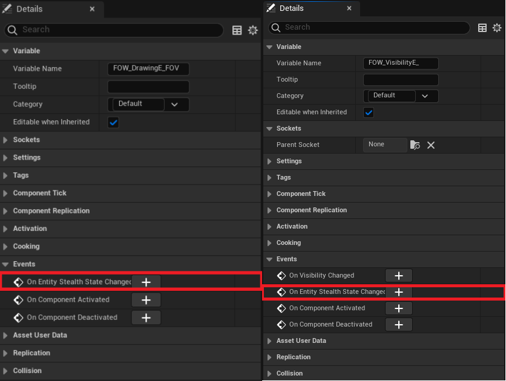Image resolution: width=506 pixels, height=381 pixels.
Task: Add On Component Deactivated event in right panel
Action: coord(399,325)
